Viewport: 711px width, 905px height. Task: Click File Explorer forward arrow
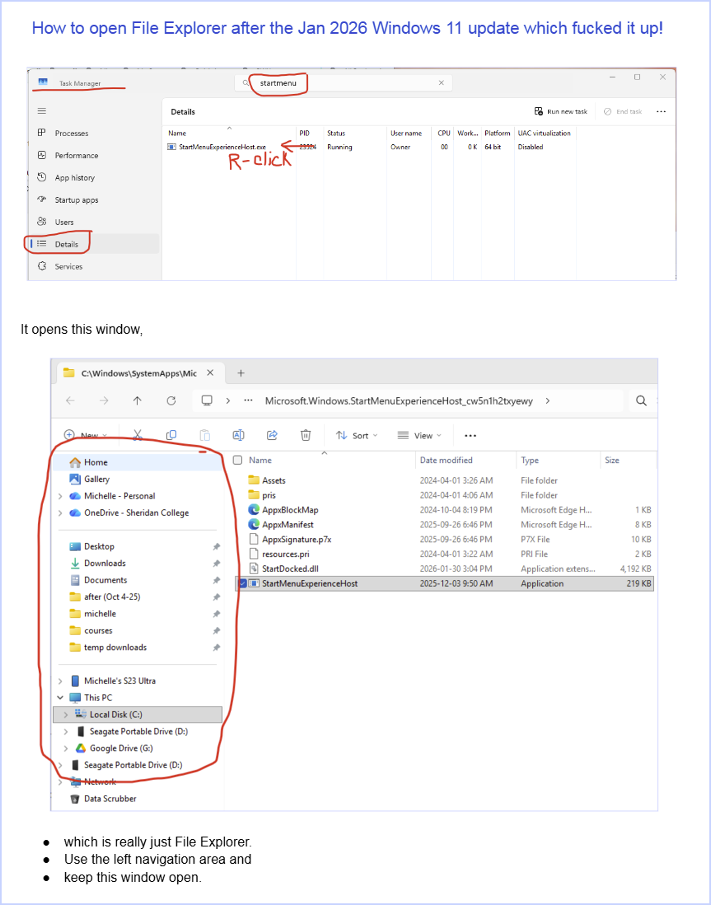pyautogui.click(x=104, y=401)
